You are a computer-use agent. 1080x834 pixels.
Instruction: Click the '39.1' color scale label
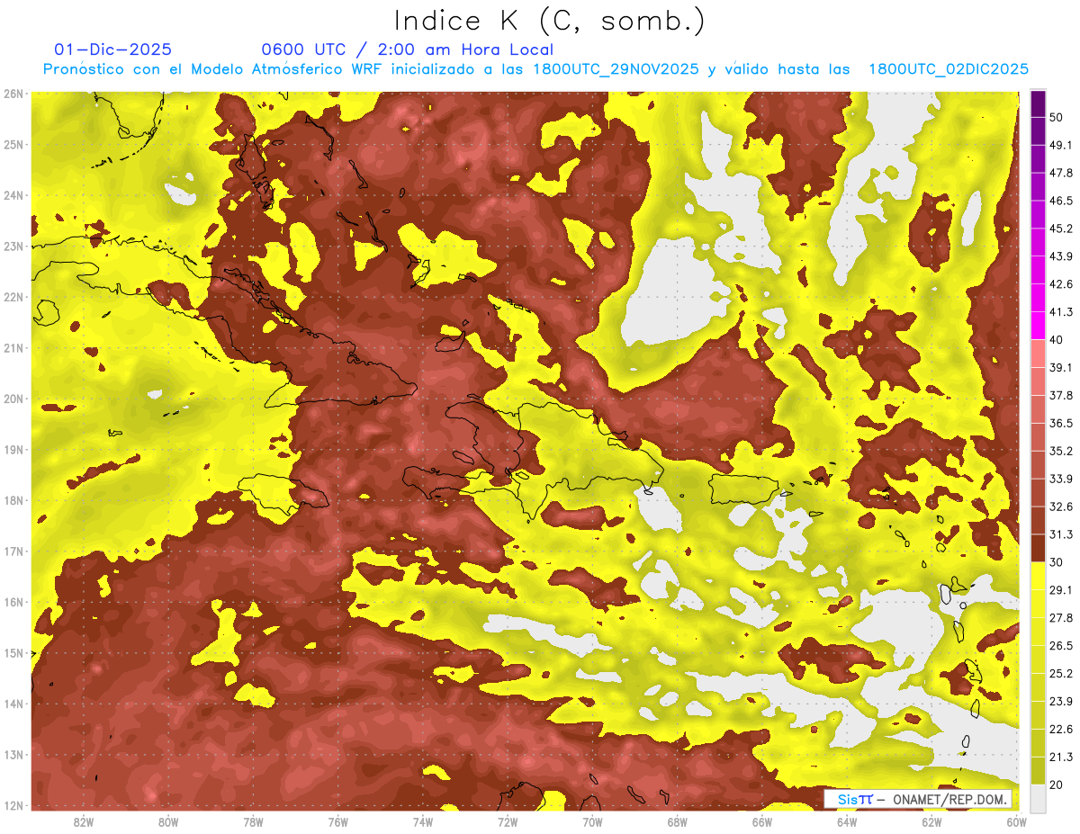pos(1060,368)
